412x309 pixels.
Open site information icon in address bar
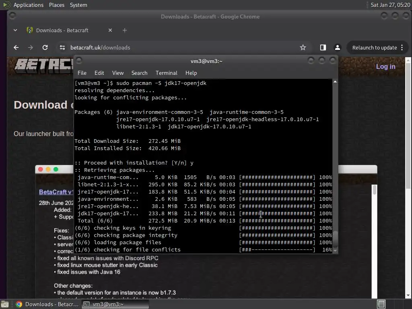62,47
